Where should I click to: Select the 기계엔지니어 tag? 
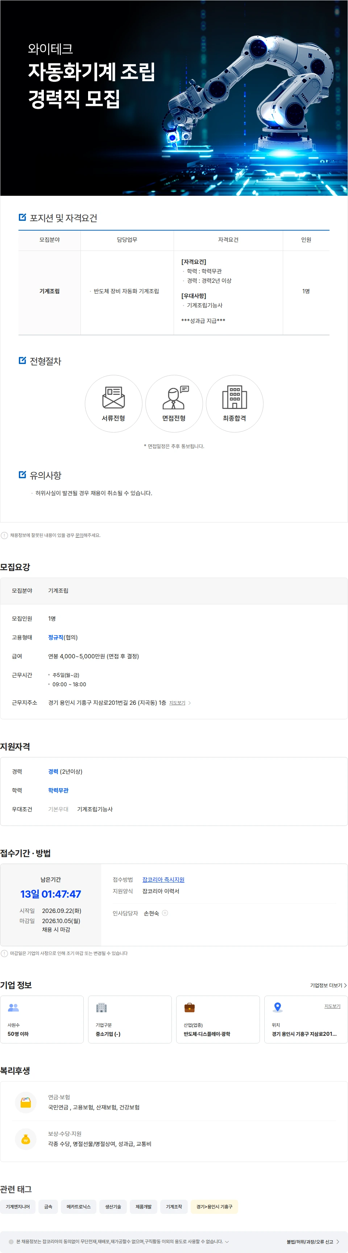(x=17, y=1206)
